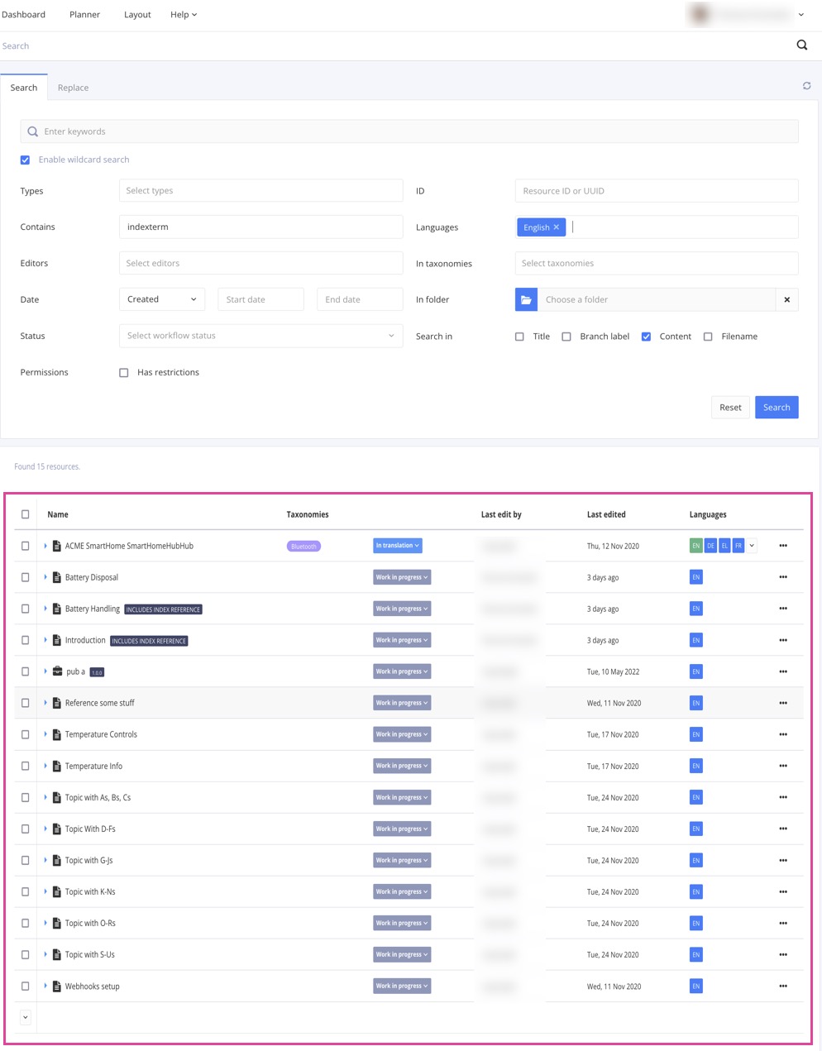Viewport: 822px width, 1051px height.
Task: Open the Created date type dropdown
Action: click(x=162, y=299)
